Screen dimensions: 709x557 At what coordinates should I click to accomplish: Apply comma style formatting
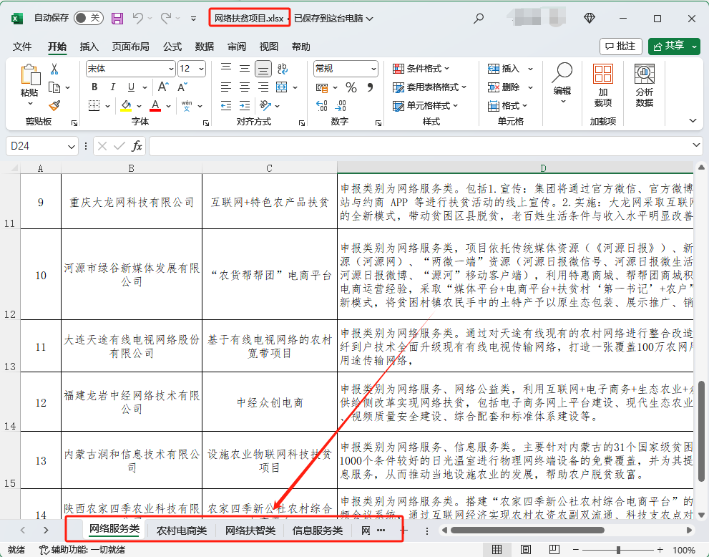(371, 87)
